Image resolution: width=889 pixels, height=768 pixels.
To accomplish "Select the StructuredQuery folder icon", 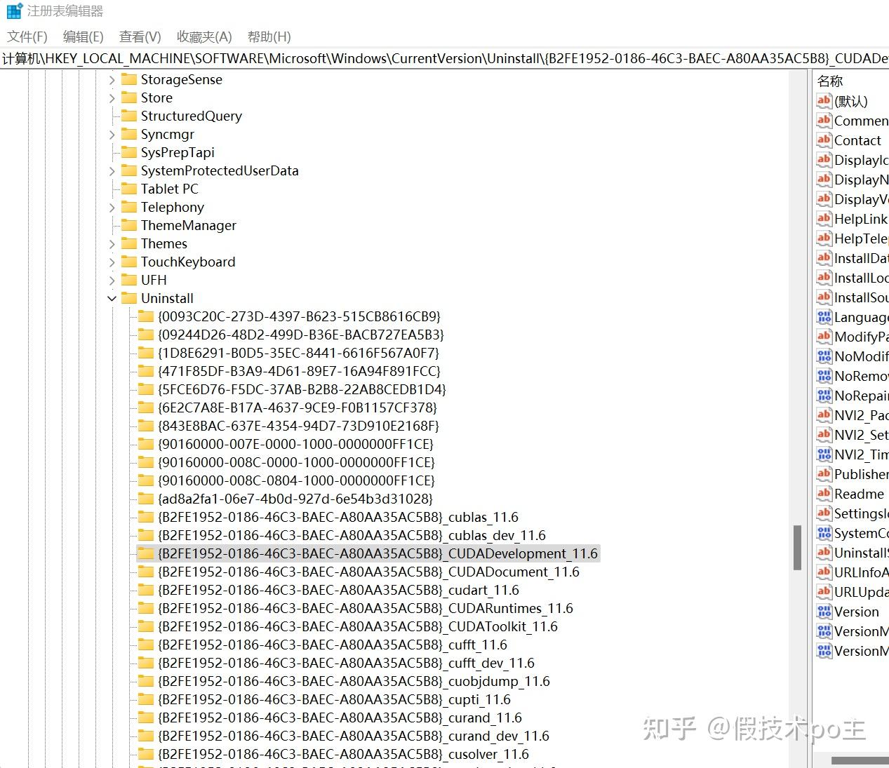I will (x=128, y=116).
